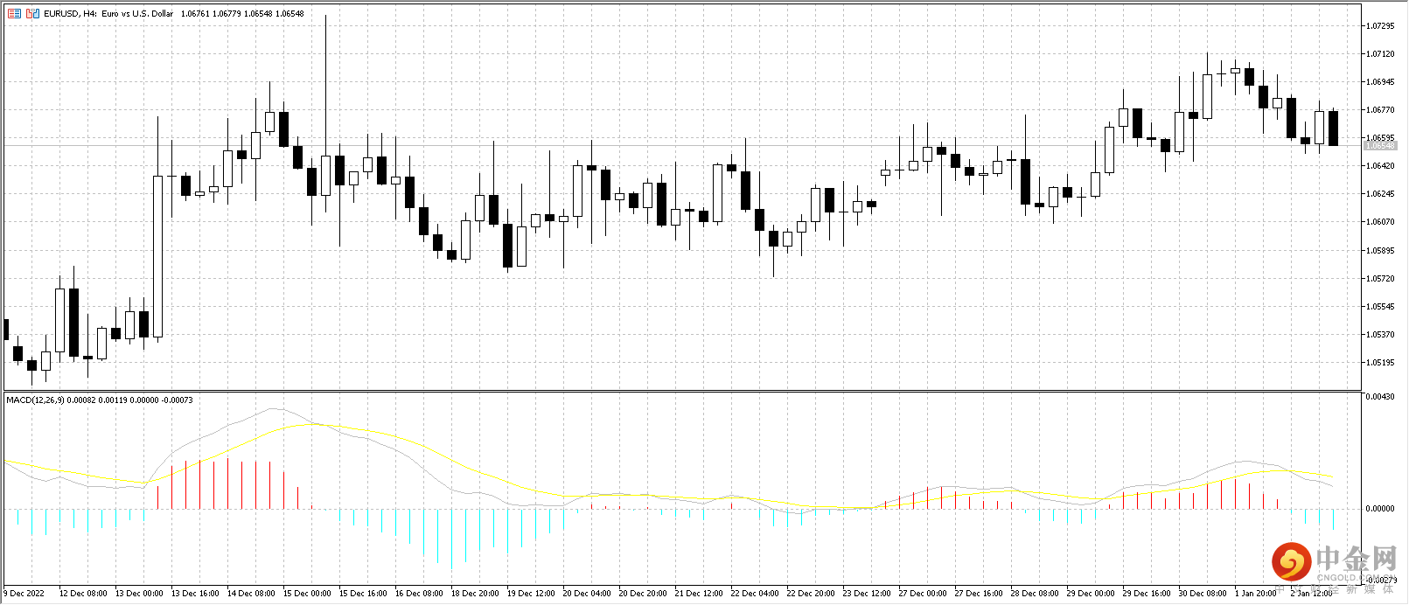The width and height of the screenshot is (1409, 605).
Task: Select the 30 Dec 08:00 time label
Action: point(1203,593)
